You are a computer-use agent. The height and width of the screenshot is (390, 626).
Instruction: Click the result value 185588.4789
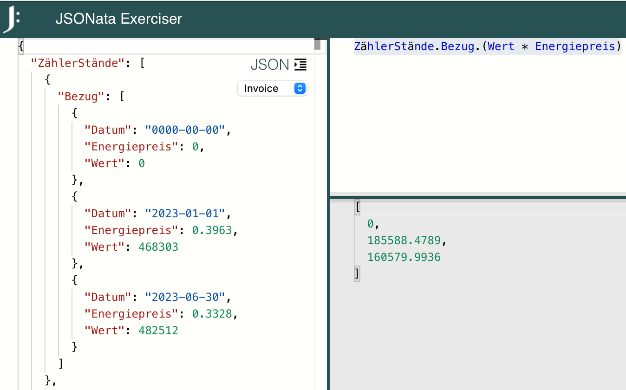(x=404, y=240)
